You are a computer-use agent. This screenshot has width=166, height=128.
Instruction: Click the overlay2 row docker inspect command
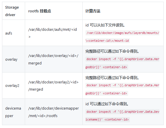point(122,89)
